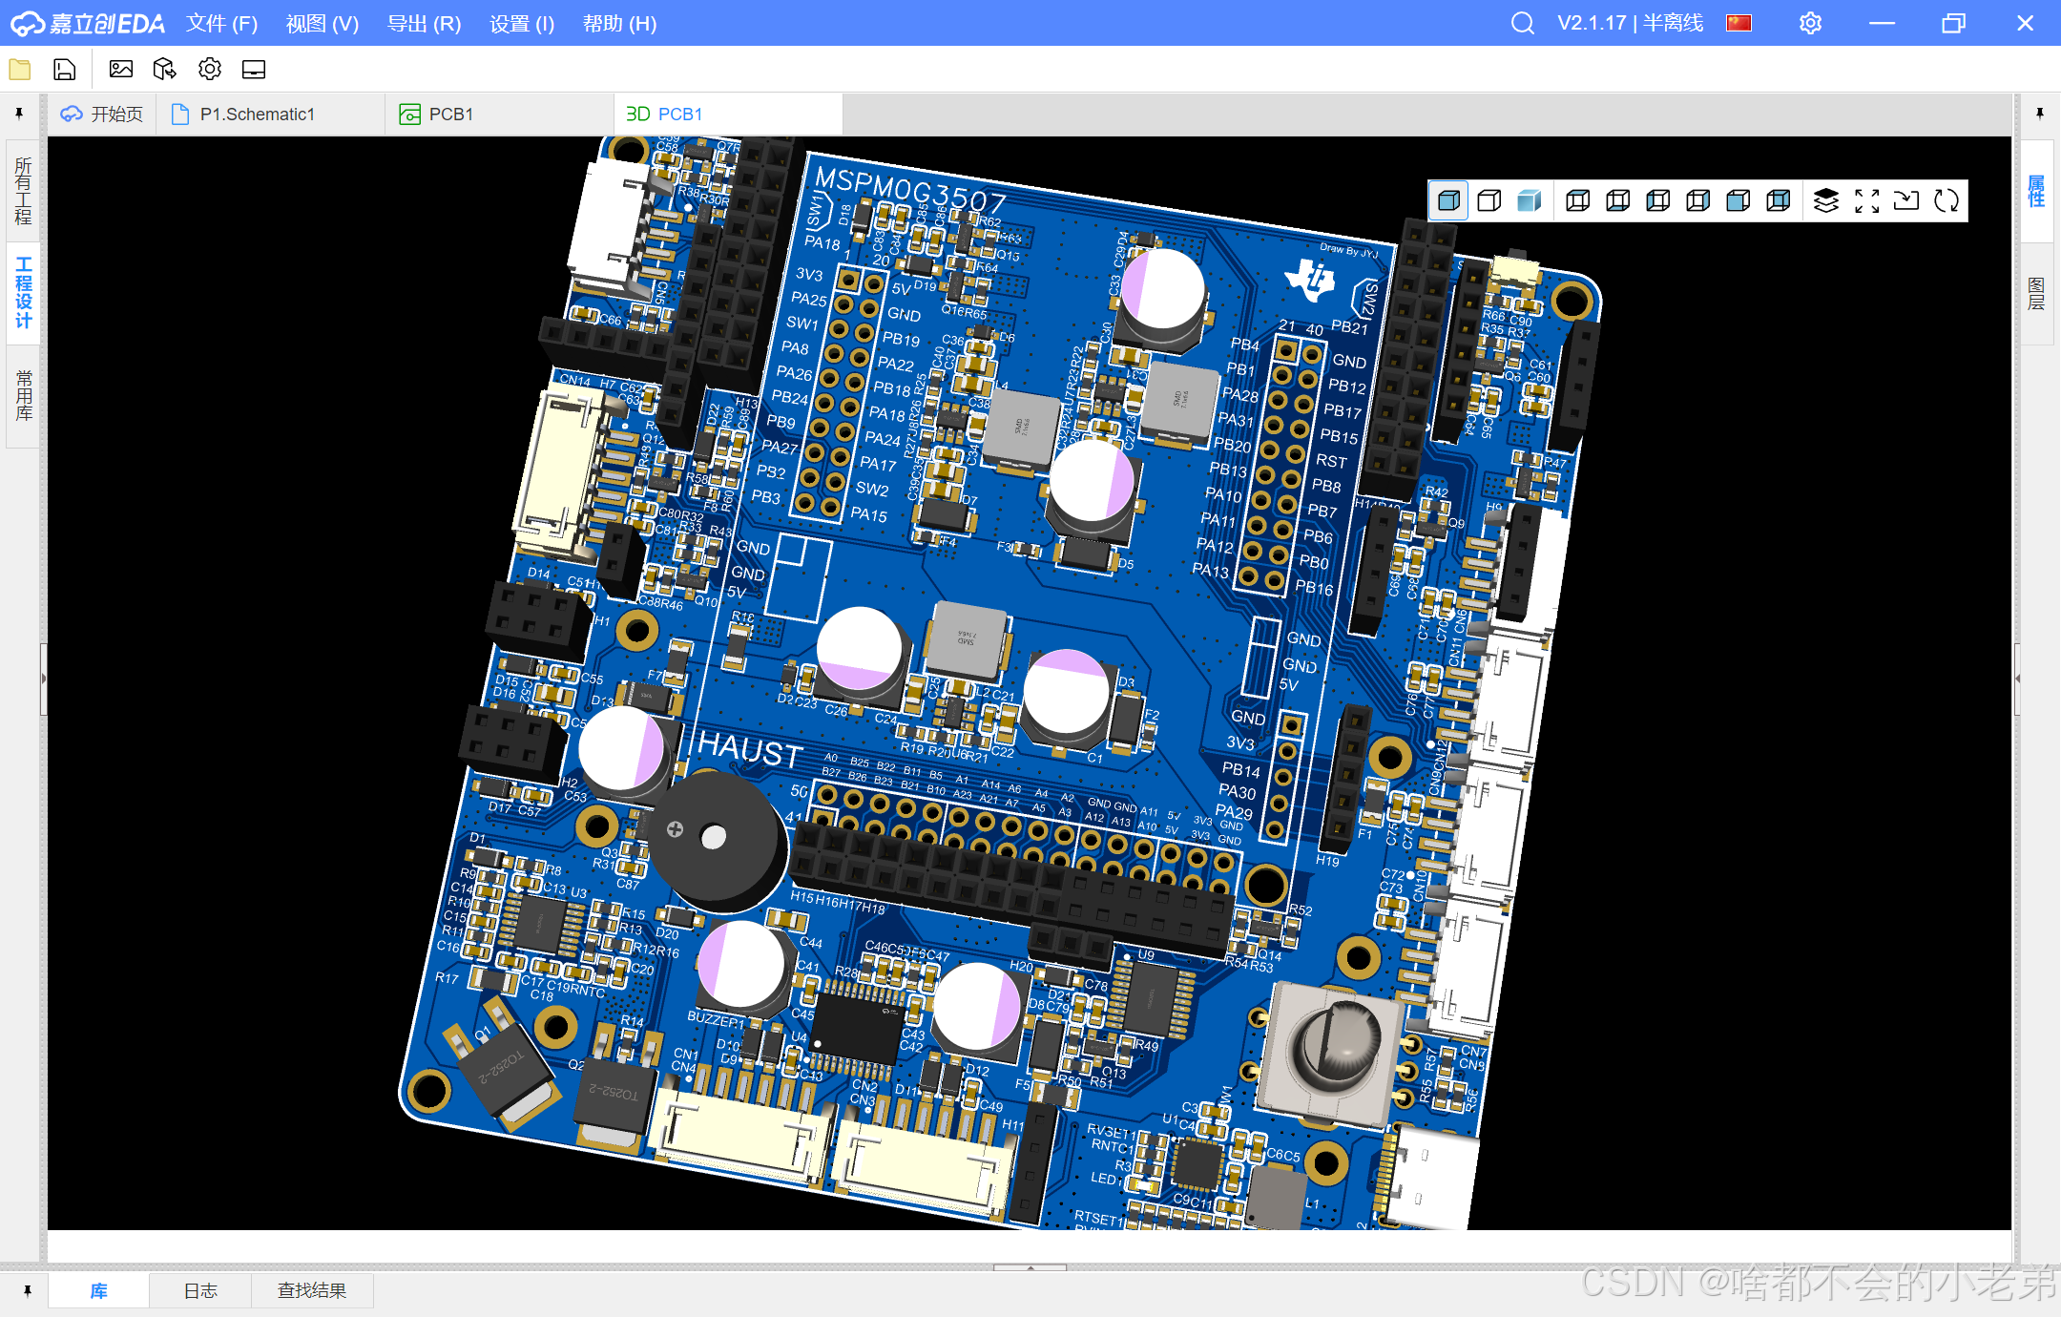Select wireframe outline cube display mode

(x=1488, y=200)
